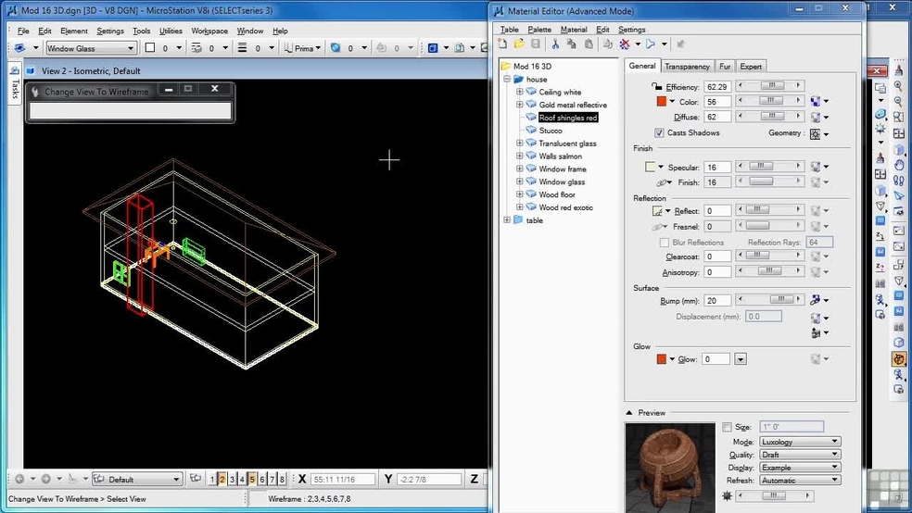The height and width of the screenshot is (513, 912).
Task: Expand the Ceiling white material node
Action: 519,92
